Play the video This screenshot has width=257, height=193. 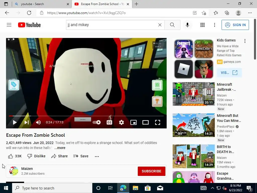15,122
